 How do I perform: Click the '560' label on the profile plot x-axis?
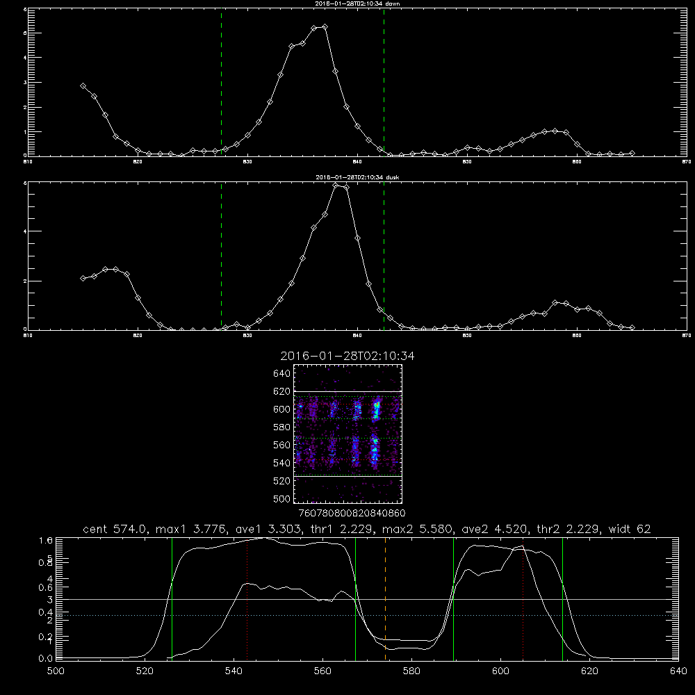tap(322, 671)
